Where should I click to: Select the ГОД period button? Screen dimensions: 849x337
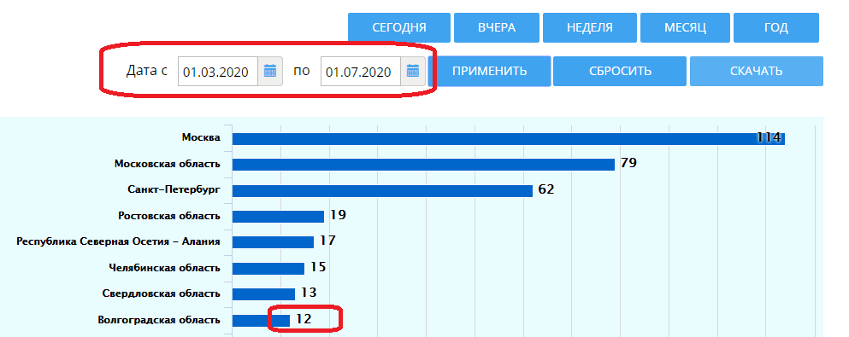(x=776, y=27)
